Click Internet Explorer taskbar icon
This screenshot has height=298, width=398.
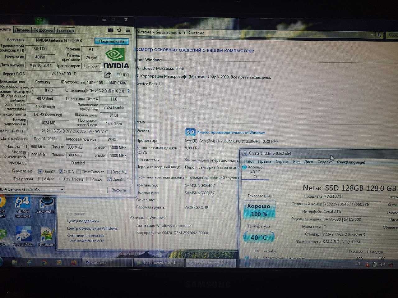[x=29, y=262]
